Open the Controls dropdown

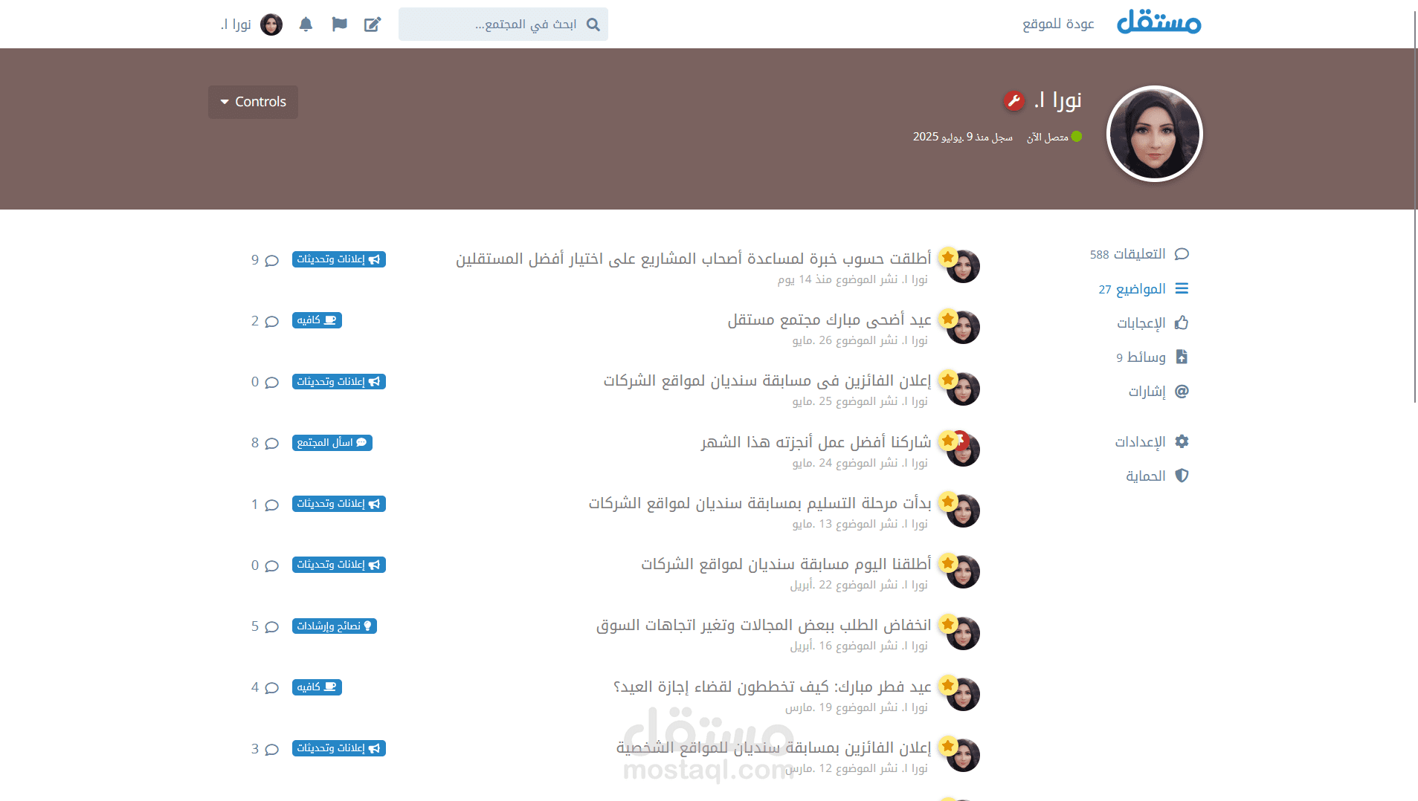click(253, 102)
